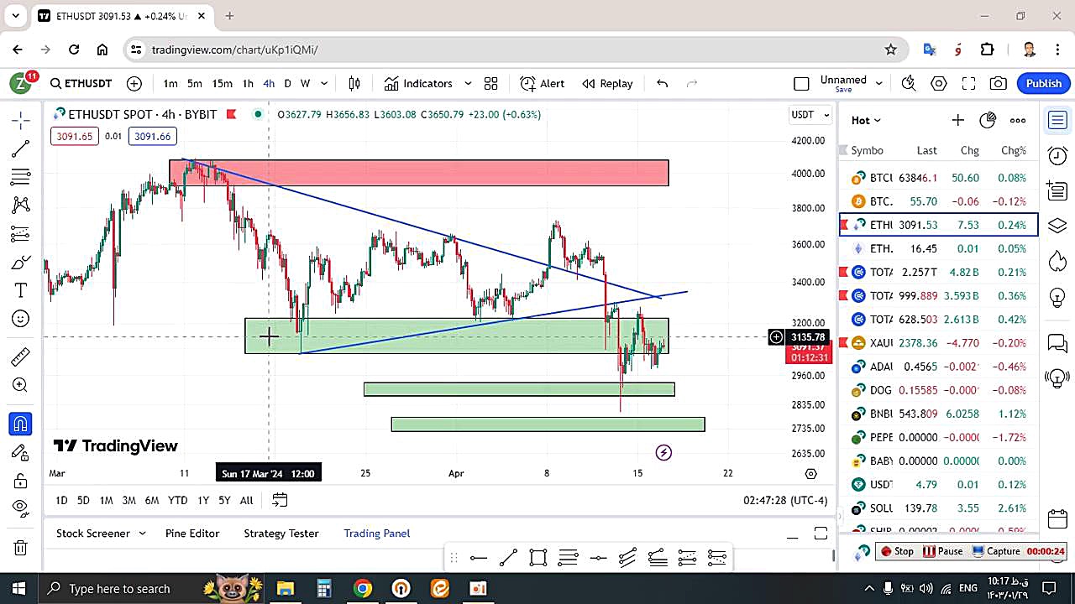Open the Unnamed layout dropdown arrow
This screenshot has width=1075, height=604.
(x=878, y=83)
